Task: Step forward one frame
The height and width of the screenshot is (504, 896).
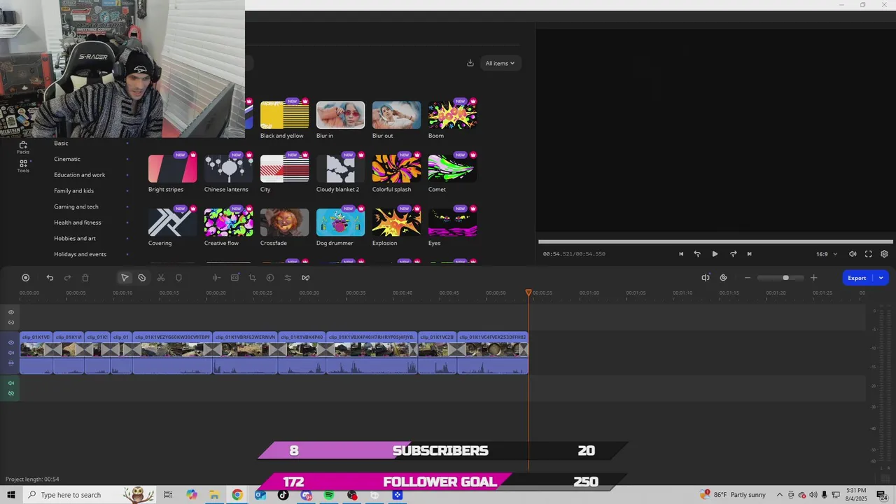Action: (733, 254)
